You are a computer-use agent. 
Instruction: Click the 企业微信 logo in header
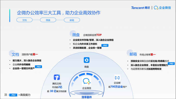[x=162, y=8]
